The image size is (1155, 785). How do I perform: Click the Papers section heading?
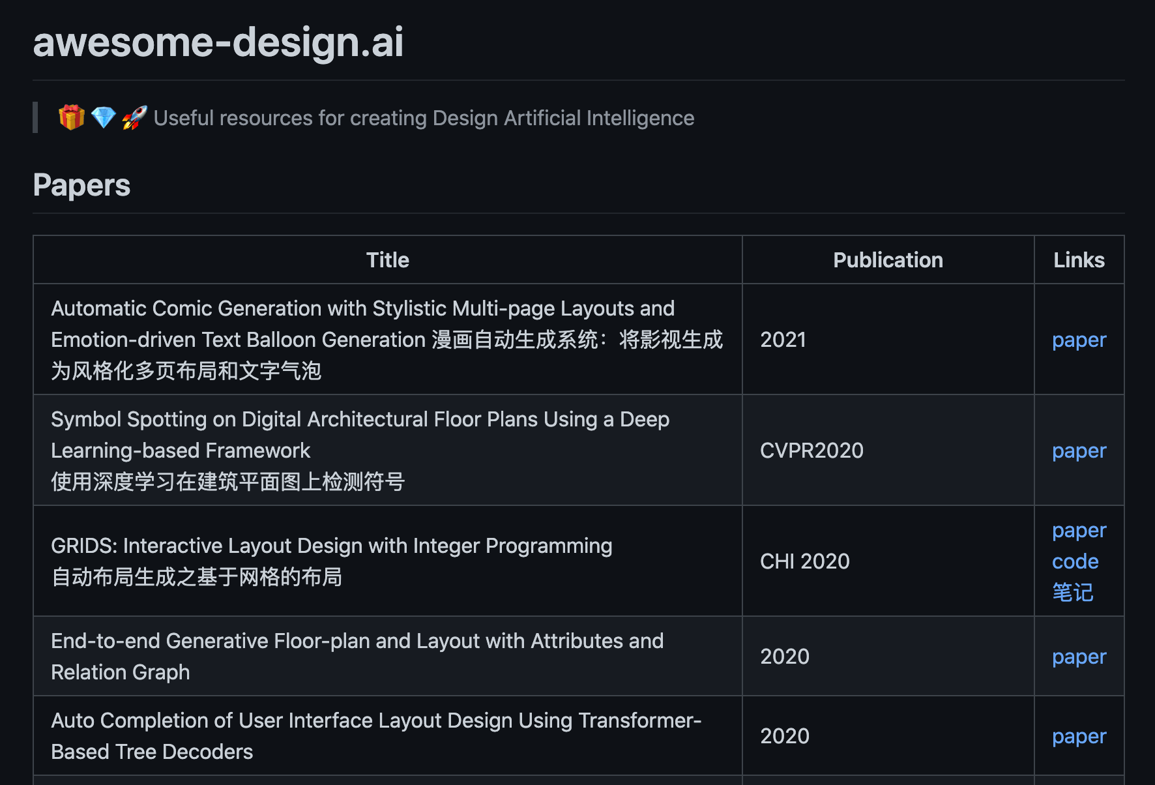pyautogui.click(x=81, y=185)
